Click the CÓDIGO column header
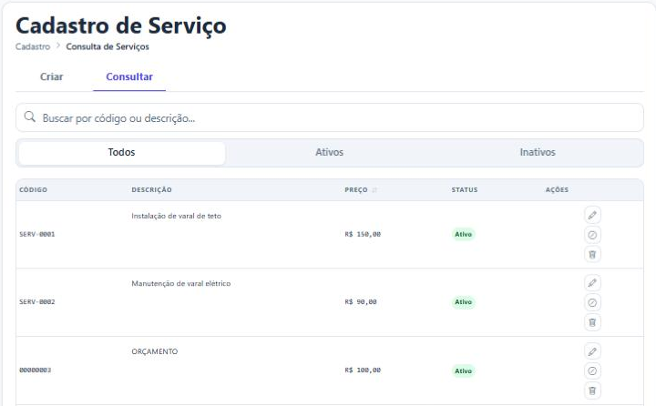Viewport: 656px width, 406px height. click(33, 190)
